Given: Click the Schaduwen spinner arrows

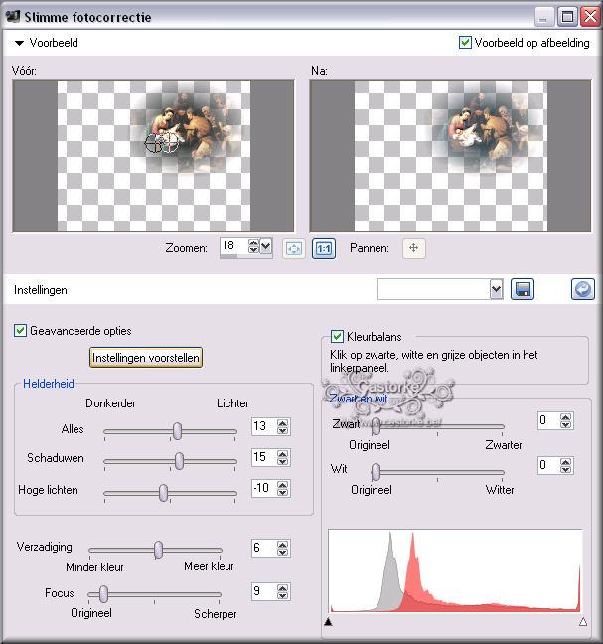Looking at the screenshot, I should point(282,457).
